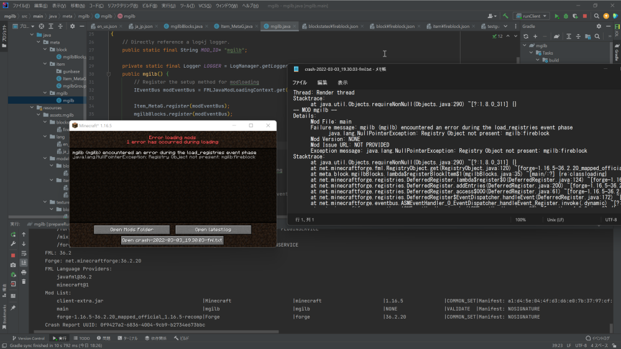Click the camera dump threads icon
621x349 pixels.
point(13,265)
